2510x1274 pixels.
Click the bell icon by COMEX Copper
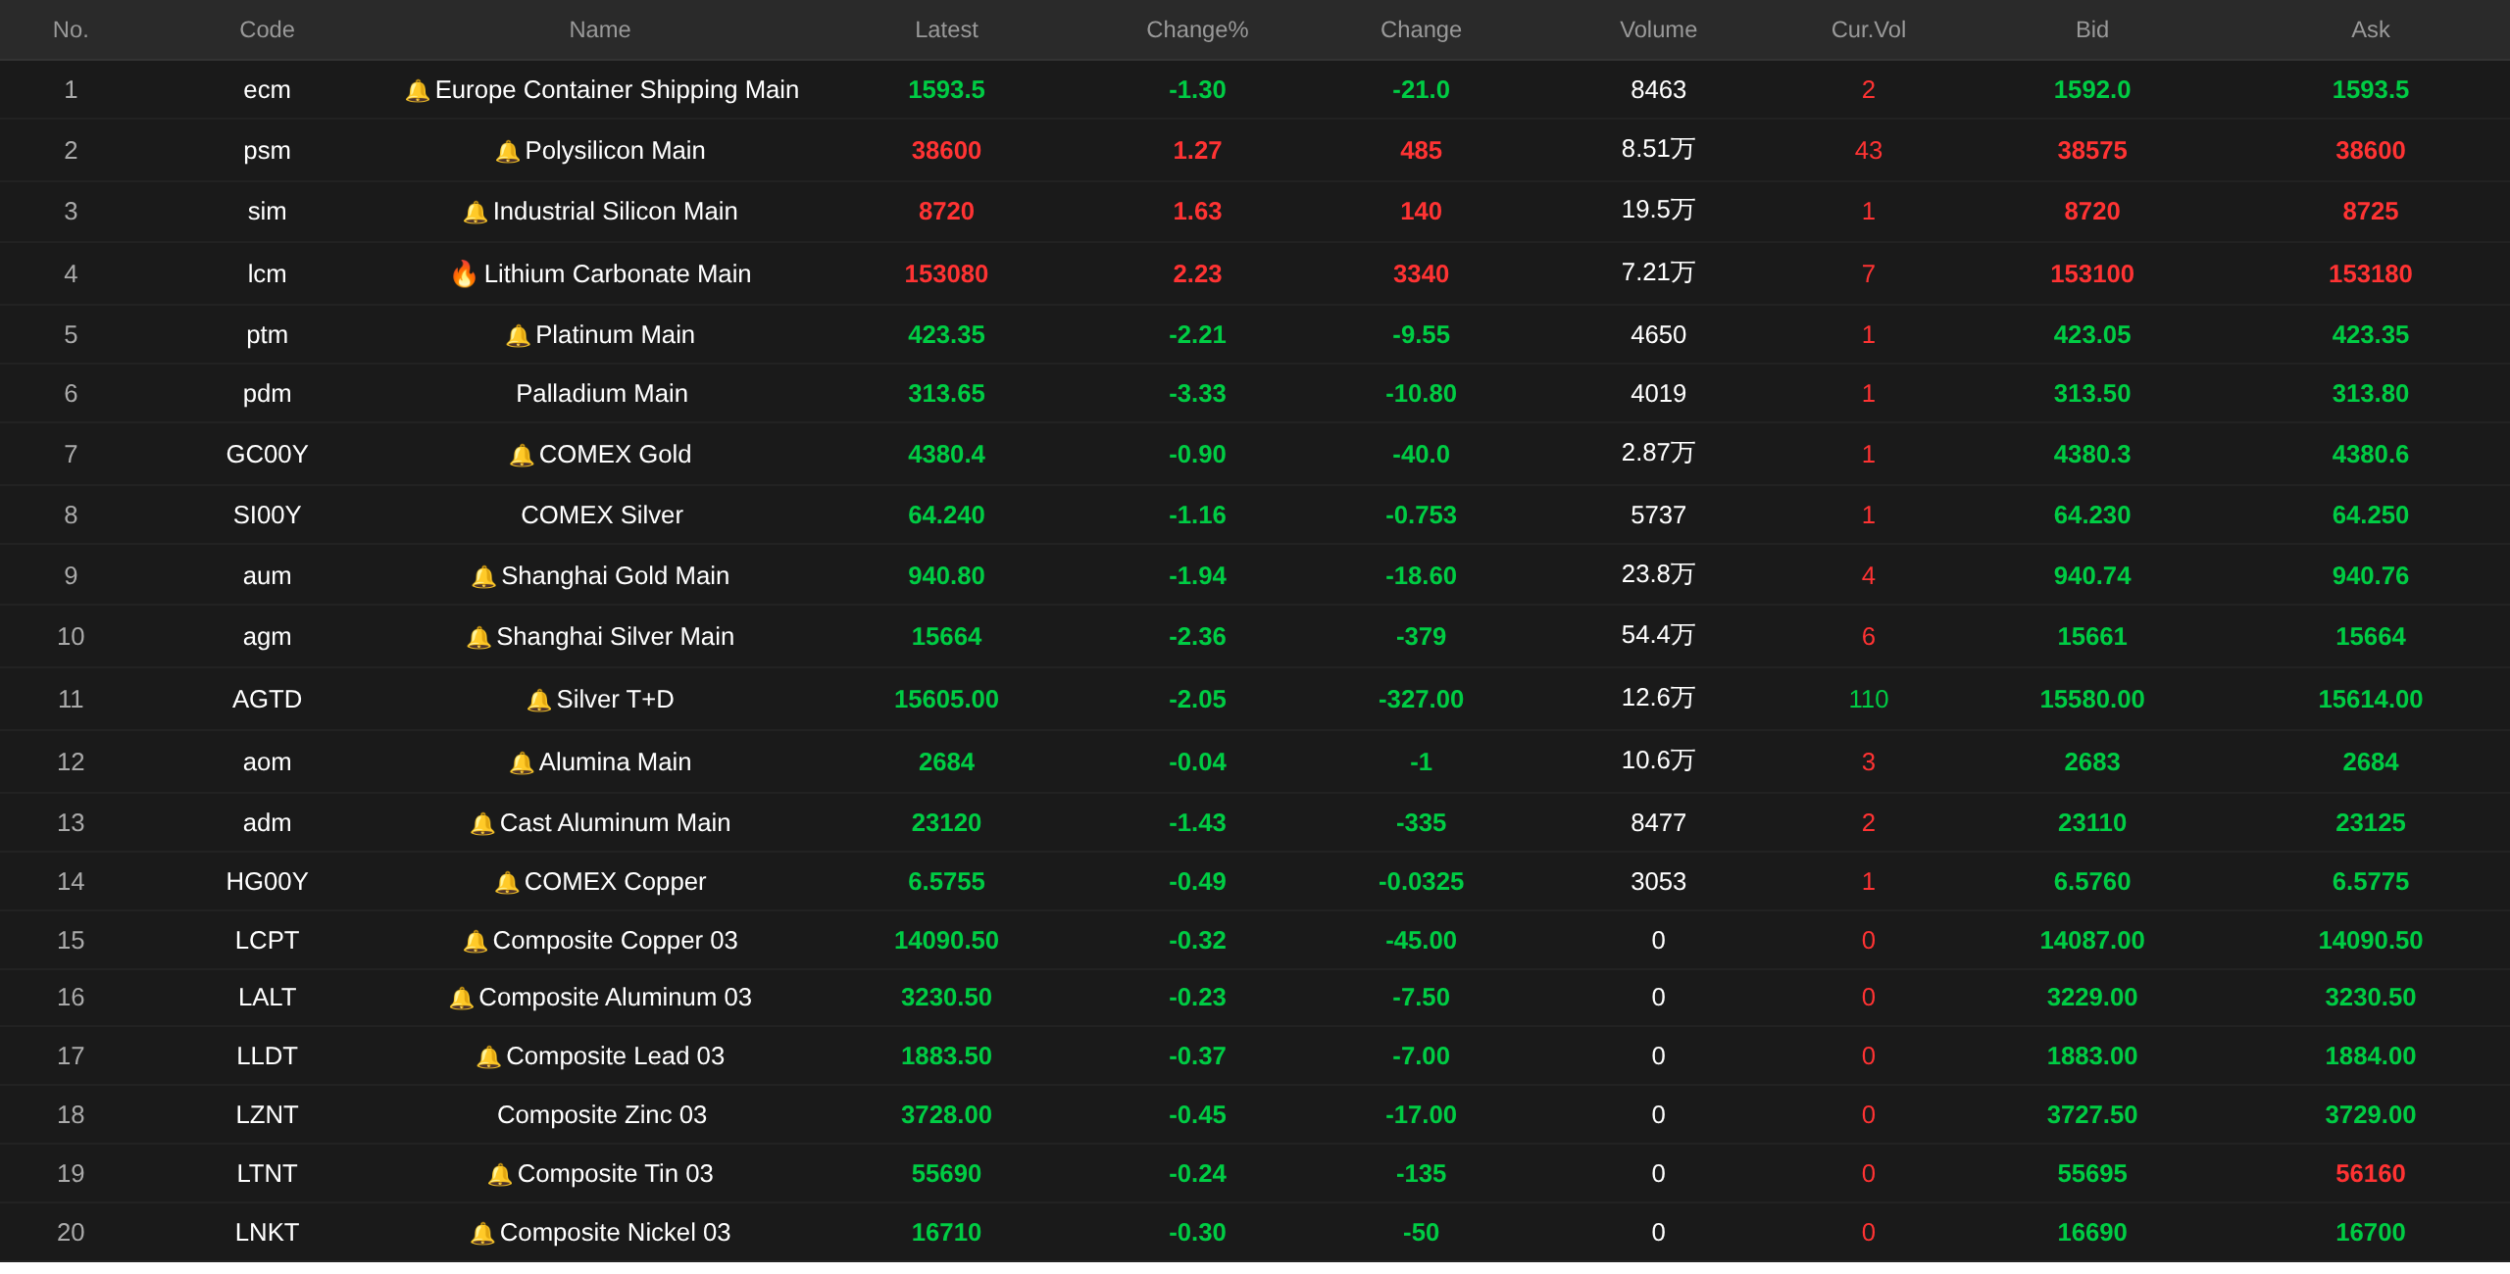click(507, 882)
